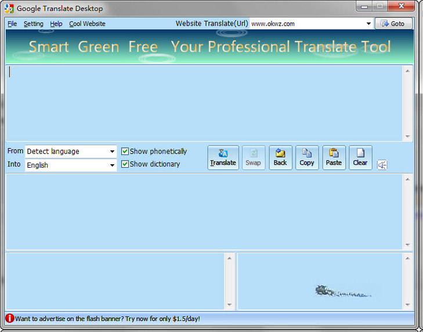This screenshot has height=332, width=423.
Task: Minimize the Google Translate Desktop window
Action: (x=364, y=6)
